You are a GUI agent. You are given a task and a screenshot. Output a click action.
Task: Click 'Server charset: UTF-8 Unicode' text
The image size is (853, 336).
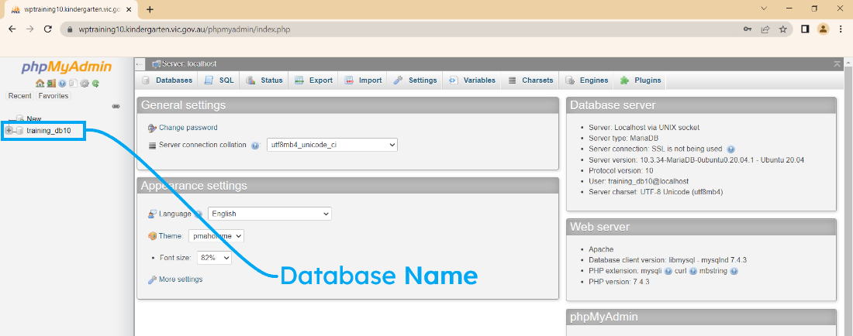[x=655, y=192]
